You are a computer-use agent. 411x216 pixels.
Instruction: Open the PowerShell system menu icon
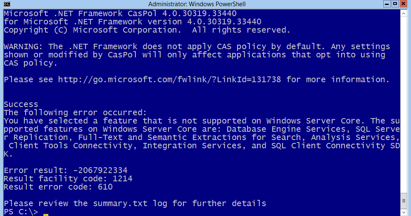point(7,4)
